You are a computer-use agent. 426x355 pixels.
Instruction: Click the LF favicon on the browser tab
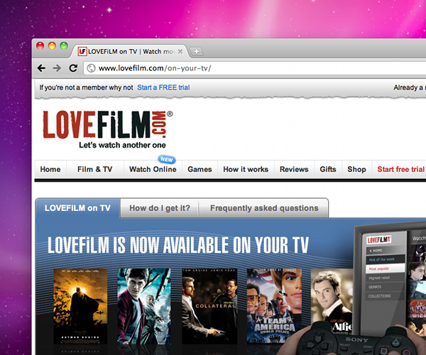coord(82,51)
